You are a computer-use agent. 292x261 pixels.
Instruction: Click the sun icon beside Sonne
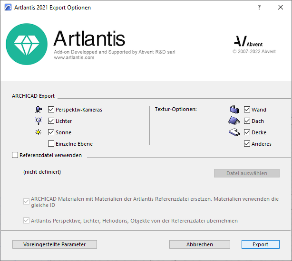39,132
